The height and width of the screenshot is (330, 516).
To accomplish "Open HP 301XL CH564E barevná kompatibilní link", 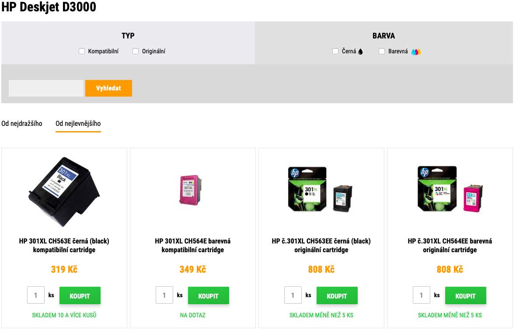I will pyautogui.click(x=193, y=246).
